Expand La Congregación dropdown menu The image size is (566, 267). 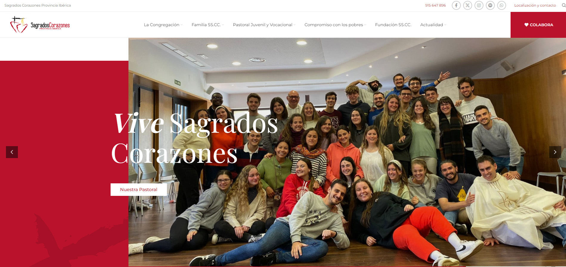tap(163, 25)
